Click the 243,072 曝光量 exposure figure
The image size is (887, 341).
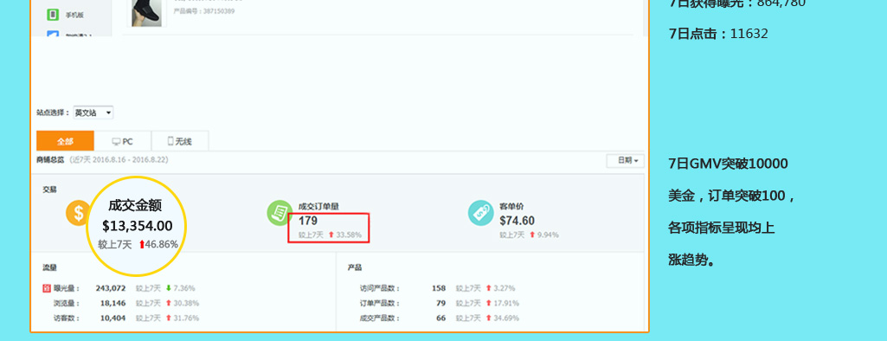110,288
